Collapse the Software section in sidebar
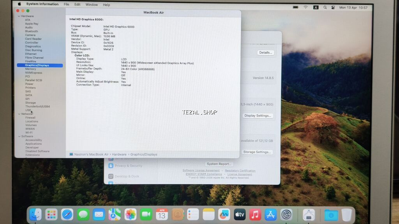 point(19,136)
